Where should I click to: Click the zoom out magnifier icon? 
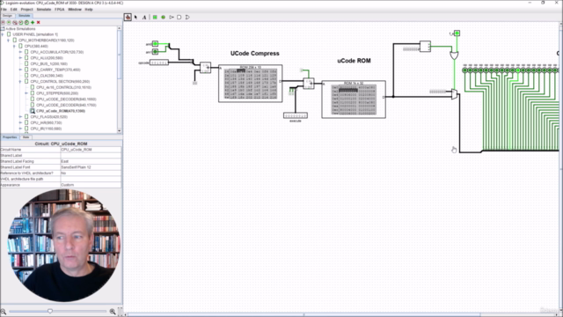click(x=4, y=312)
